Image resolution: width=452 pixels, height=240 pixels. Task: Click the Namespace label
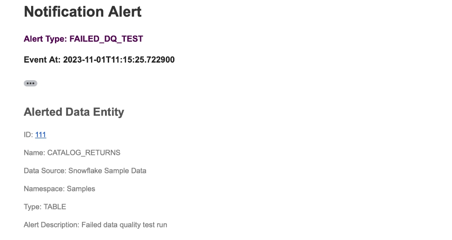(44, 189)
